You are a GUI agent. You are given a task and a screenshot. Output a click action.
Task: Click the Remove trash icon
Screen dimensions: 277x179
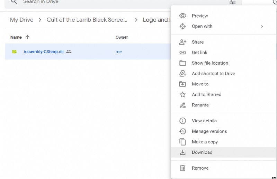pyautogui.click(x=182, y=168)
